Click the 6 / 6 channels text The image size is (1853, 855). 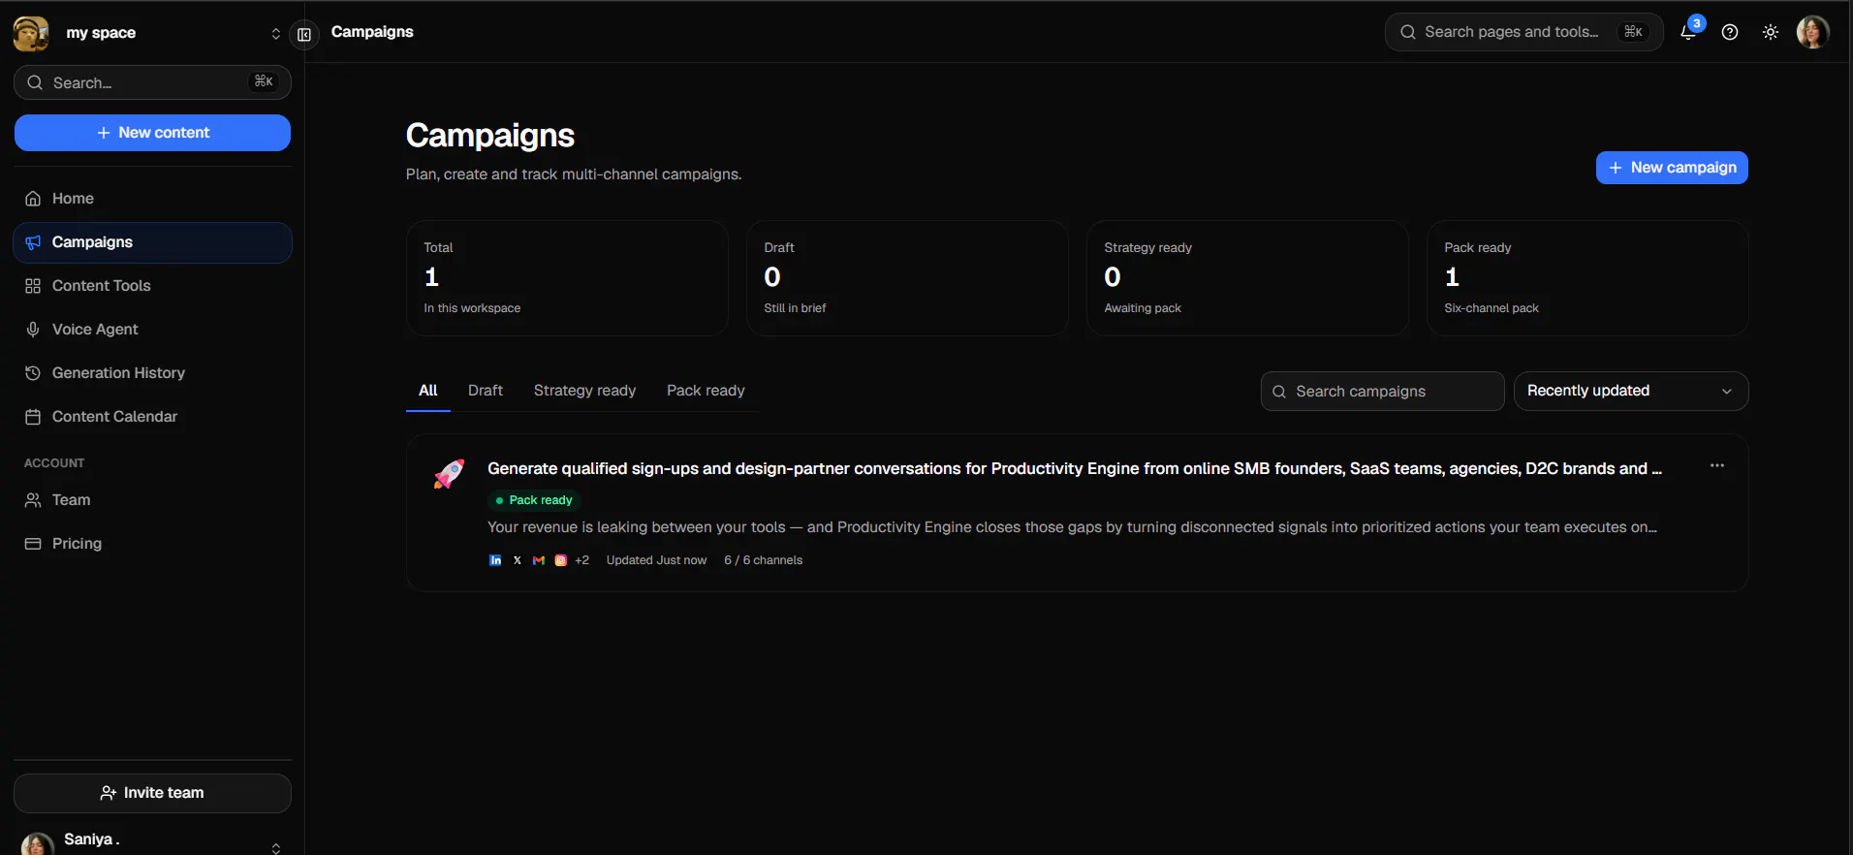tap(763, 560)
